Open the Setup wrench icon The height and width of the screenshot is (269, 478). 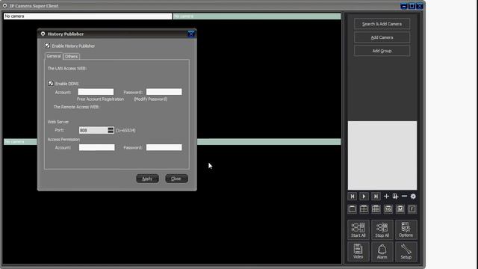coord(406,252)
